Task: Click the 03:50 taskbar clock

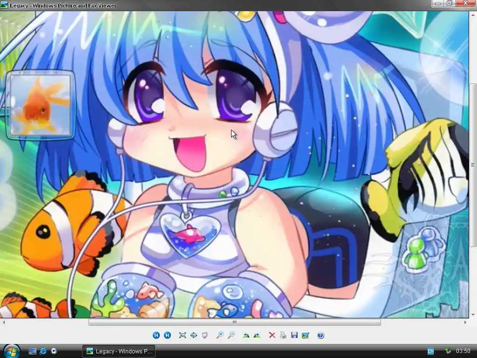Action: click(463, 351)
